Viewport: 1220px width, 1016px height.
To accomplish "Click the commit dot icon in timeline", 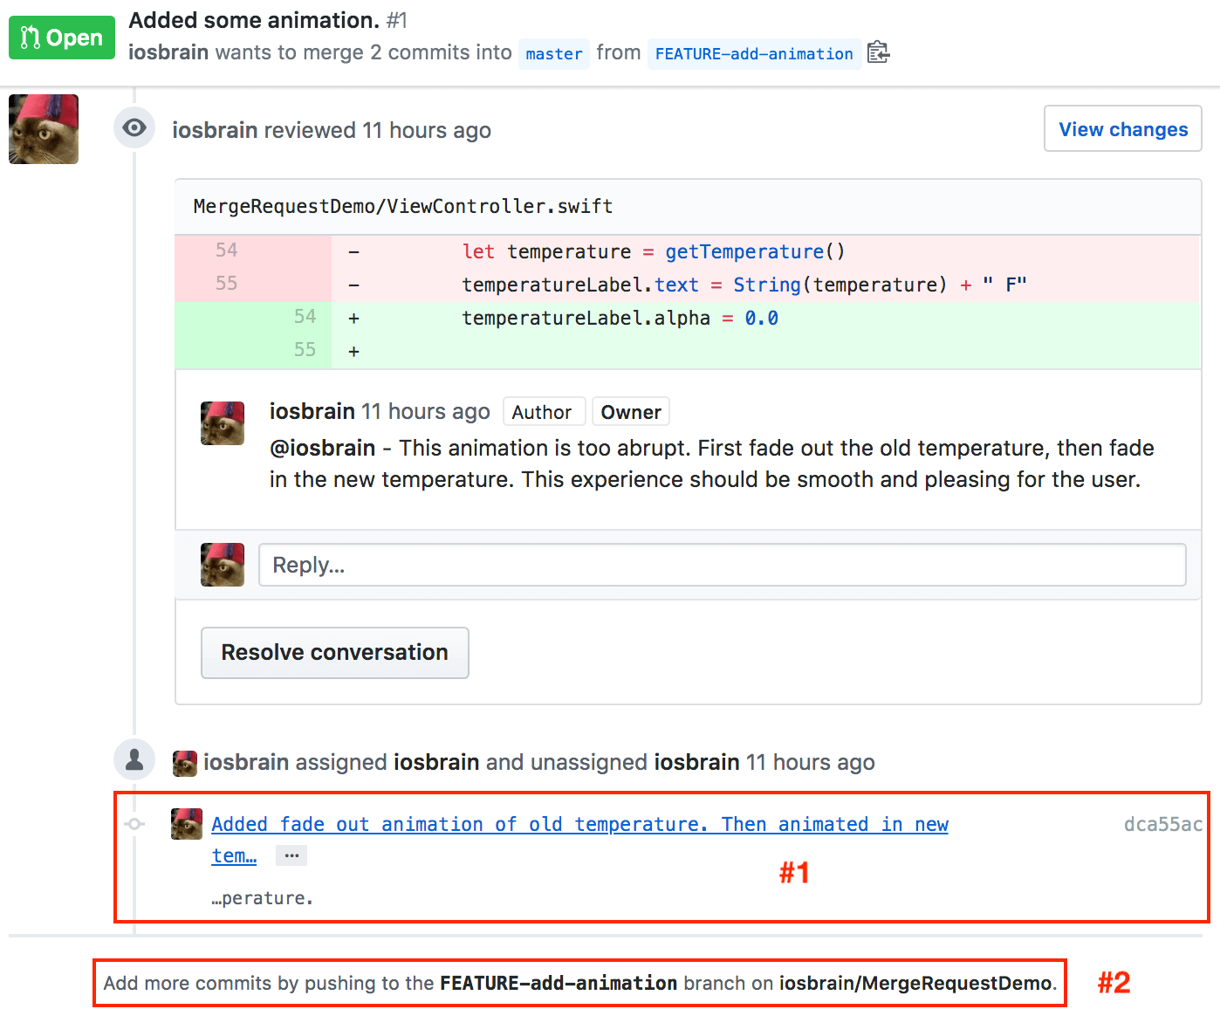I will click(134, 824).
